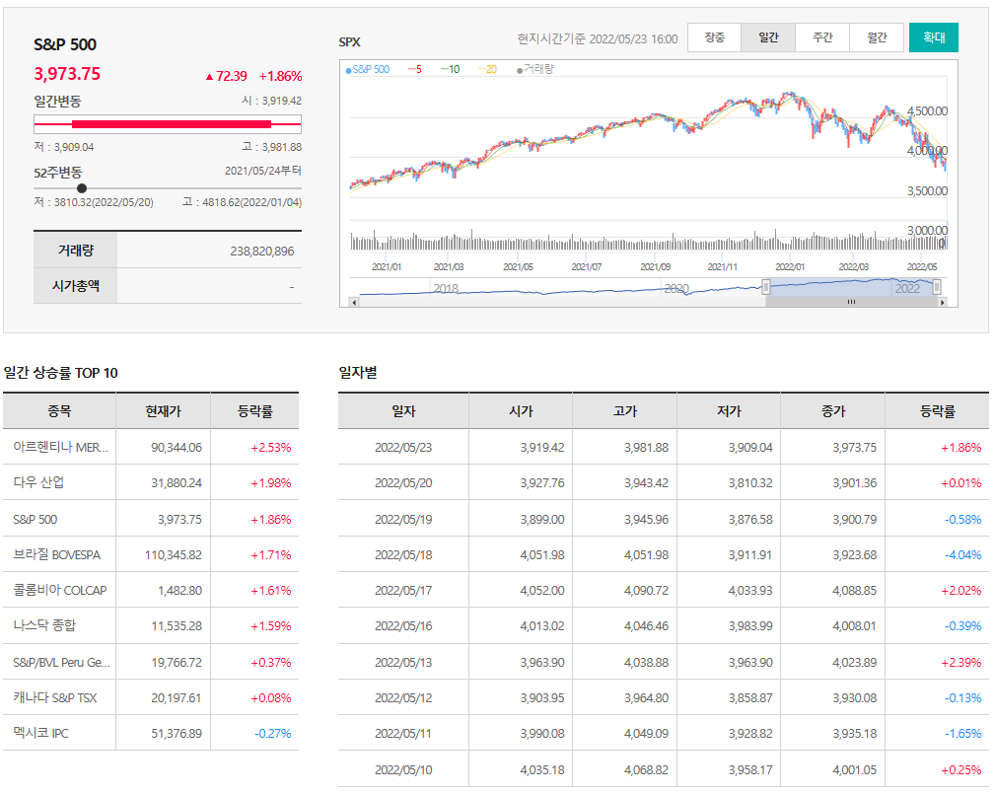Click the chart horizontal scrollbar thumb
Screen dimensions: 995x794
click(851, 302)
